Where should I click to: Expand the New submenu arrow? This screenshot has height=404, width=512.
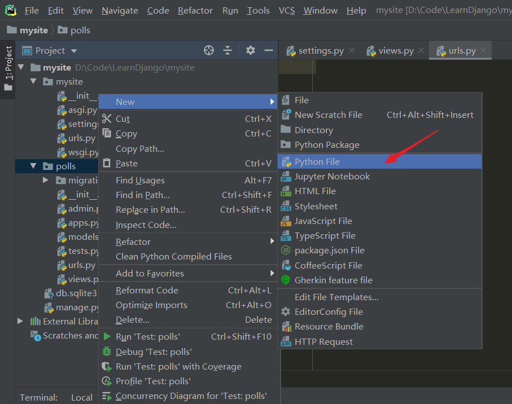tap(272, 102)
